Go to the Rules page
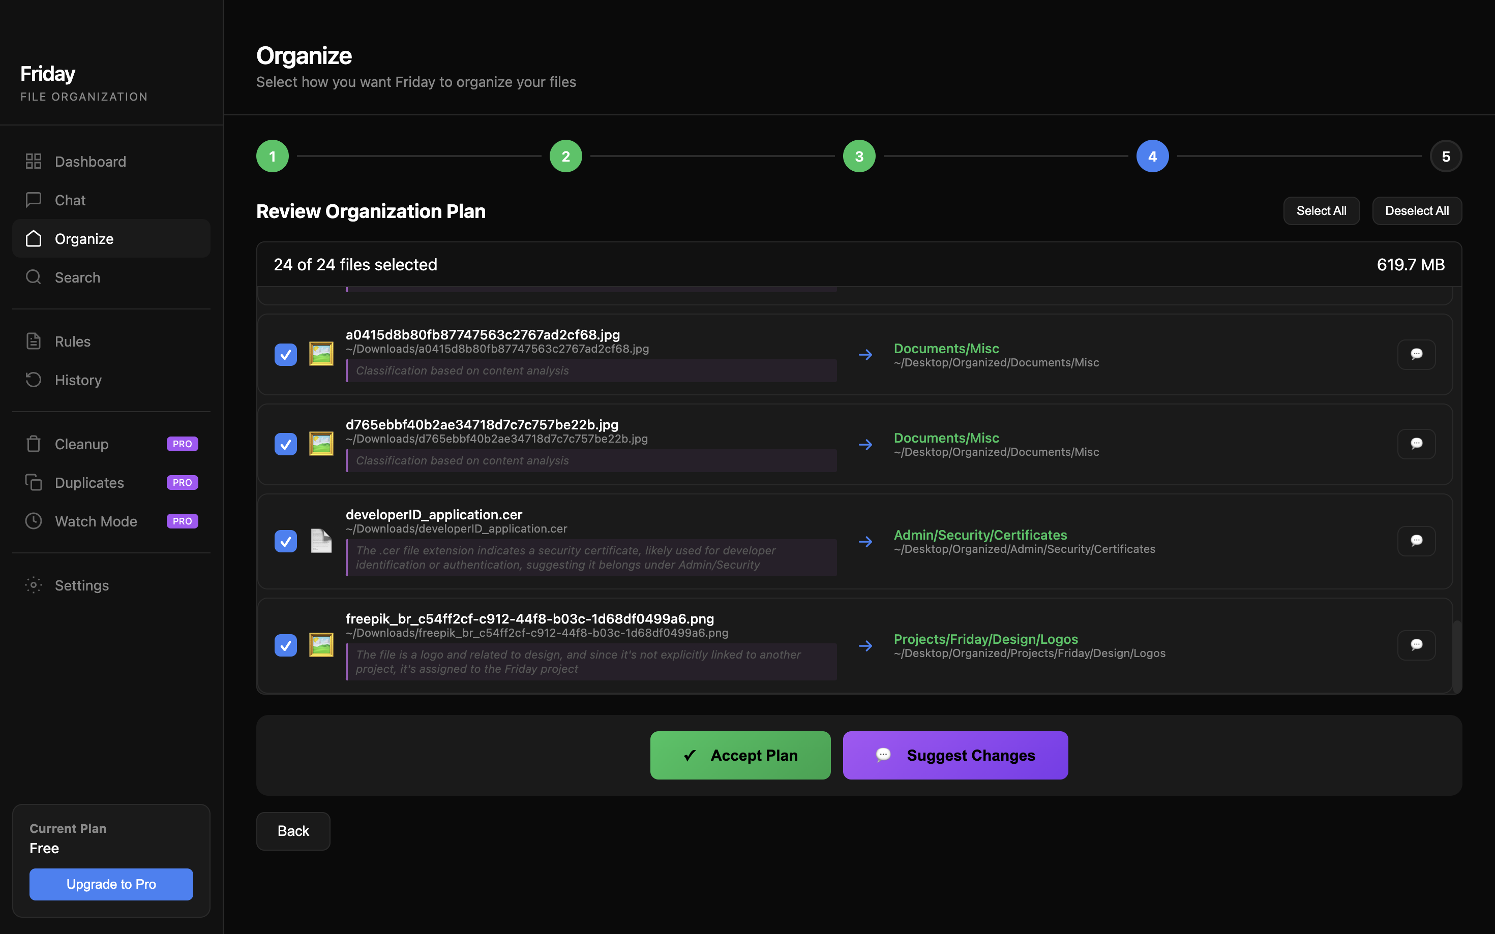 (x=72, y=341)
